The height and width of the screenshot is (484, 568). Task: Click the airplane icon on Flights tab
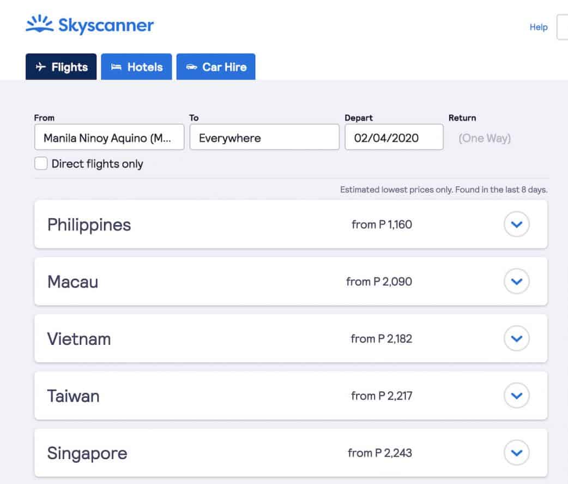pyautogui.click(x=40, y=67)
